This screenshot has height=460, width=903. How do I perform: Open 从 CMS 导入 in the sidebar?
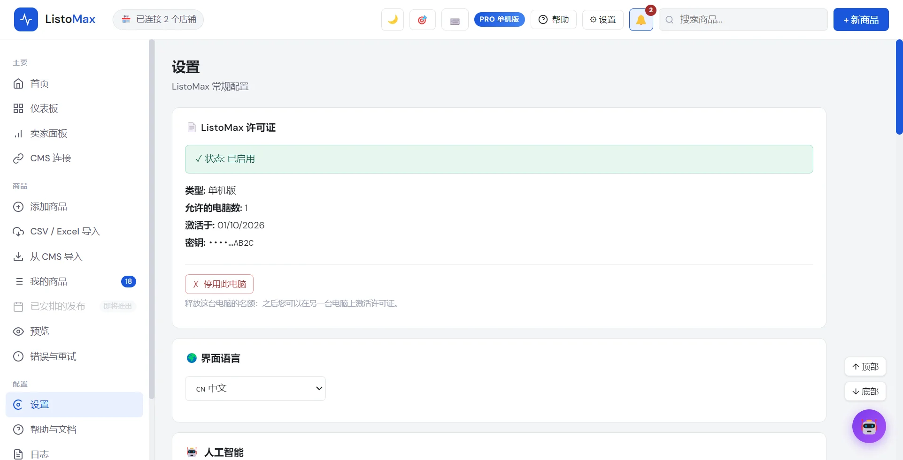74,256
